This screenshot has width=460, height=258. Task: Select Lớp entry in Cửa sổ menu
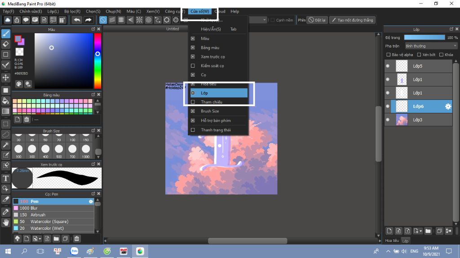(219, 93)
